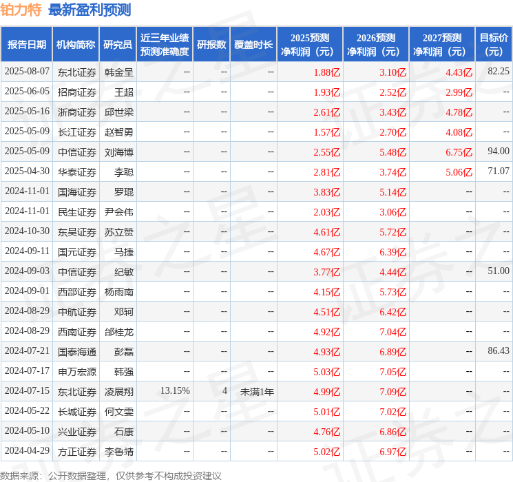
Task: Click target price 94.00
Action: point(499,151)
